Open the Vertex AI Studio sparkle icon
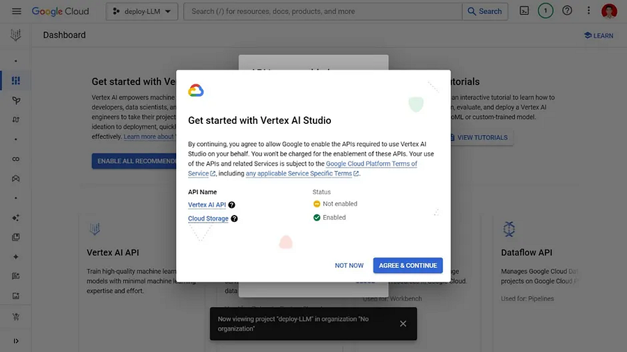Viewport: 627px width, 352px height. [15, 218]
